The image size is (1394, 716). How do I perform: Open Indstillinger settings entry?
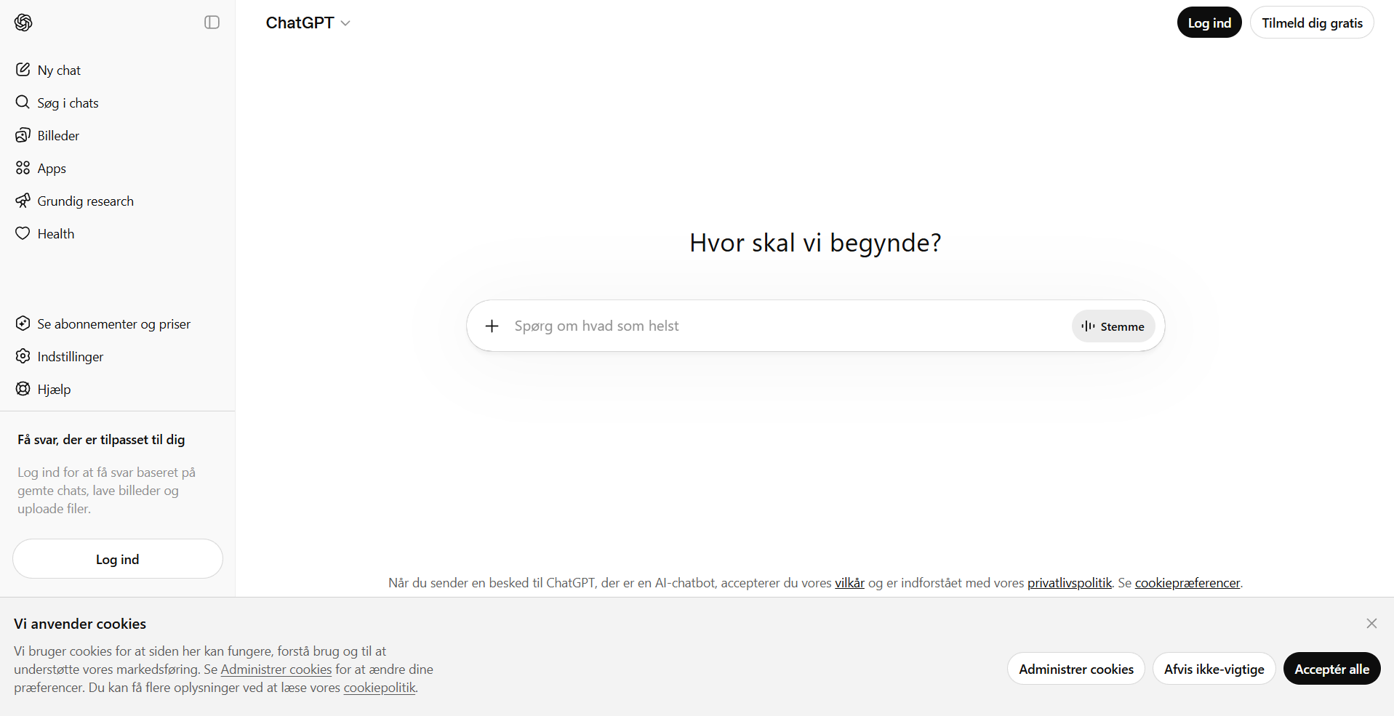(x=118, y=356)
